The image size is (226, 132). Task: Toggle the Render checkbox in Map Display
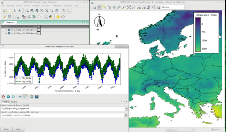tap(212, 130)
